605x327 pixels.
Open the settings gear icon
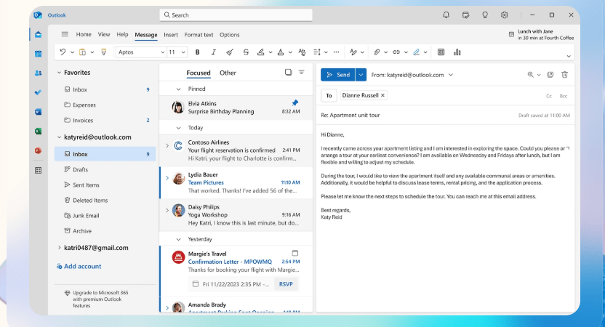click(505, 15)
